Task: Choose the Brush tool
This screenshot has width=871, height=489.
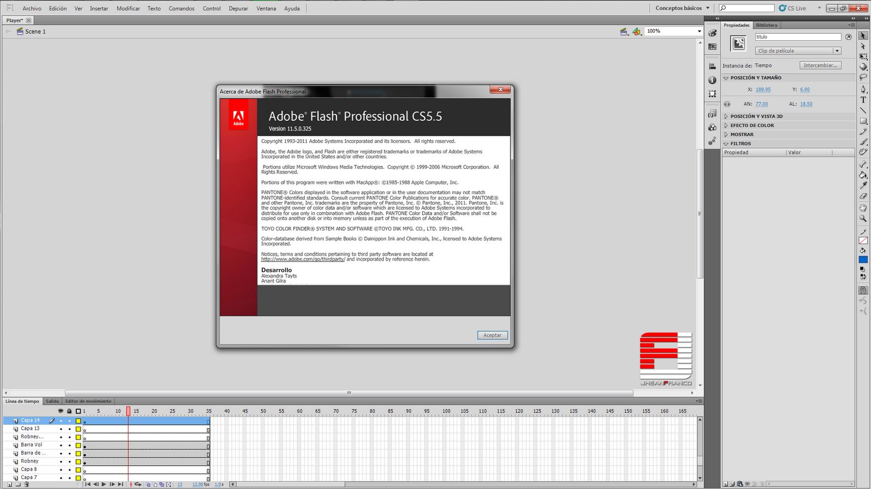Action: pyautogui.click(x=863, y=142)
